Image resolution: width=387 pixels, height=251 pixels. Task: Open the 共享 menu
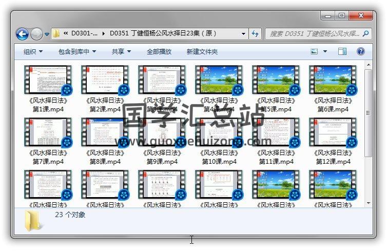pyautogui.click(x=121, y=51)
